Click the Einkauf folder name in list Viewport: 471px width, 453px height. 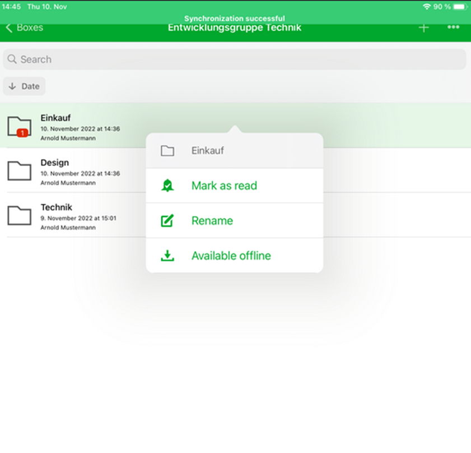click(x=55, y=118)
